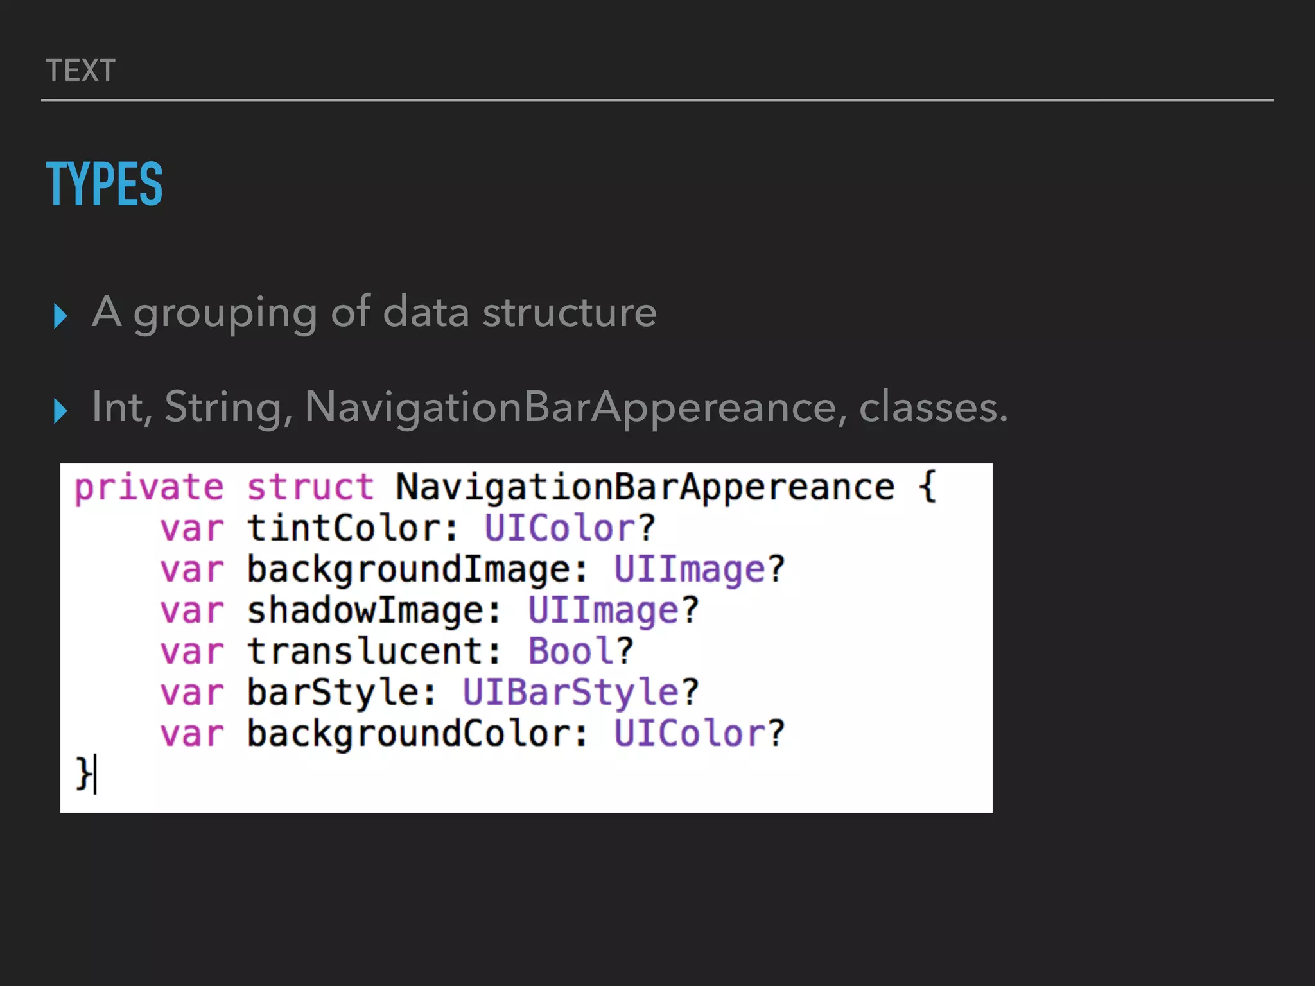Click the "A grouping of data structure" bullet text

pos(374,313)
